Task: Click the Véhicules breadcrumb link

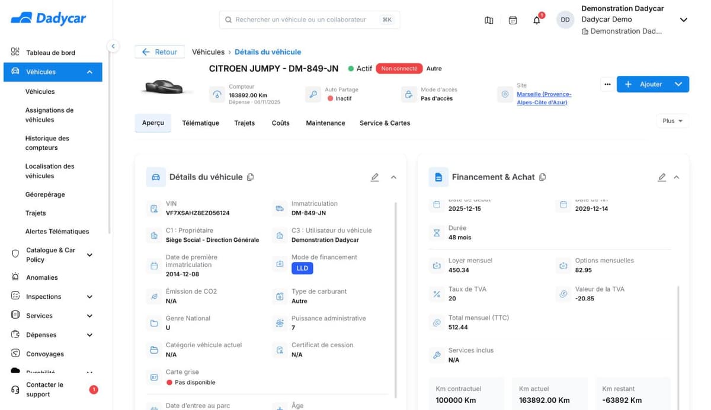Action: pyautogui.click(x=208, y=52)
